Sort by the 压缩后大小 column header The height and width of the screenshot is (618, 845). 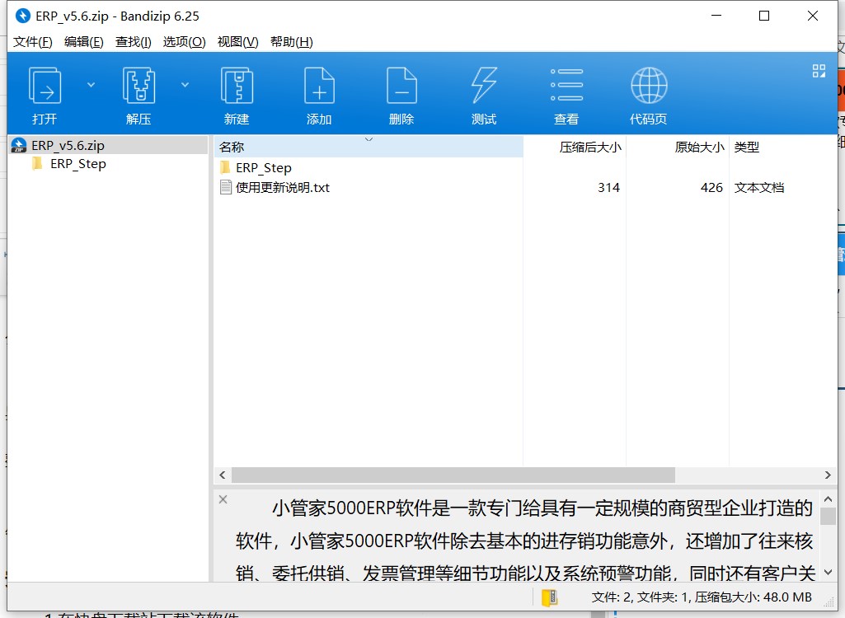(590, 147)
